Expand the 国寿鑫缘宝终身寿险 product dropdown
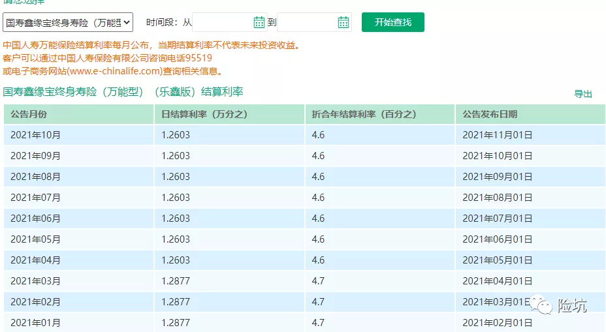This screenshot has width=606, height=332. tap(68, 22)
